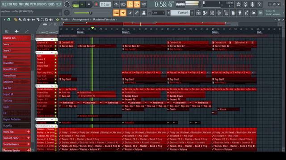Image resolution: width=286 pixels, height=160 pixels.
Task: Click the microphone one-click recording icon
Action: pyautogui.click(x=252, y=4)
